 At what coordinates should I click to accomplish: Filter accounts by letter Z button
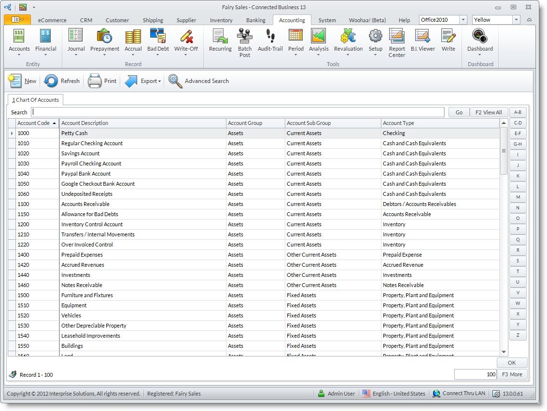coord(518,335)
